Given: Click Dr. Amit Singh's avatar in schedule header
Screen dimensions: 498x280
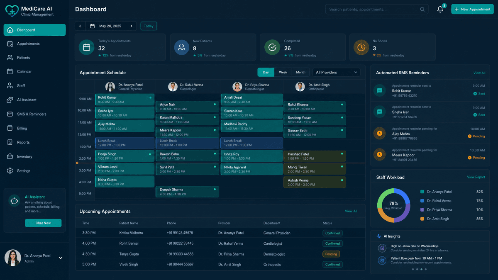Looking at the screenshot, I should click(300, 86).
